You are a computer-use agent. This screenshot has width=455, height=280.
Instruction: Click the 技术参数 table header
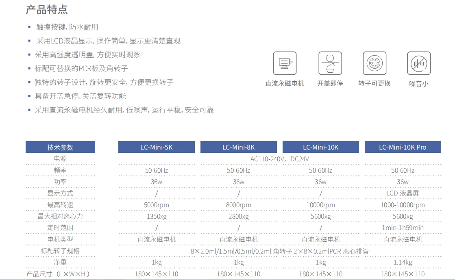pos(60,147)
